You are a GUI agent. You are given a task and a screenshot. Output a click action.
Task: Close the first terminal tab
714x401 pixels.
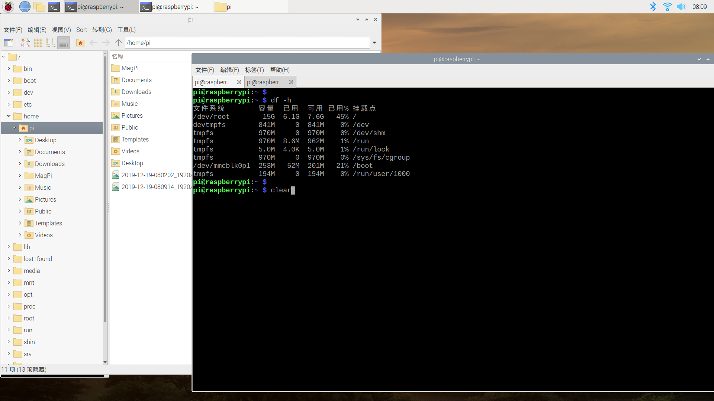[x=239, y=82]
